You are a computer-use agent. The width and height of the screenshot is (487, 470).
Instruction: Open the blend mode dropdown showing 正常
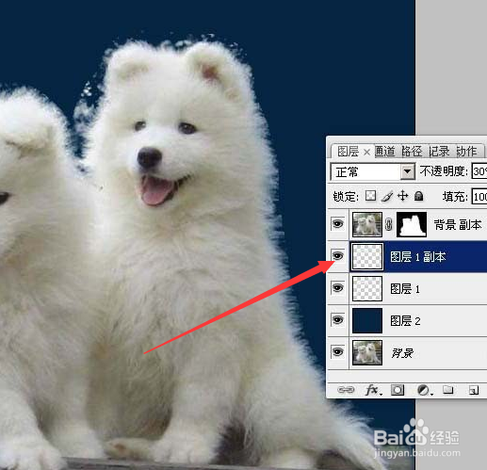(373, 171)
